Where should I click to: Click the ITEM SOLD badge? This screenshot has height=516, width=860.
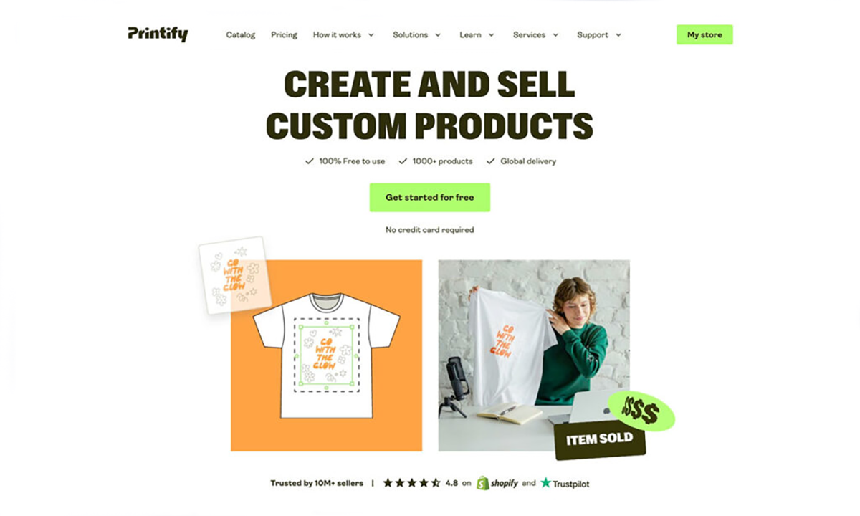(x=600, y=439)
